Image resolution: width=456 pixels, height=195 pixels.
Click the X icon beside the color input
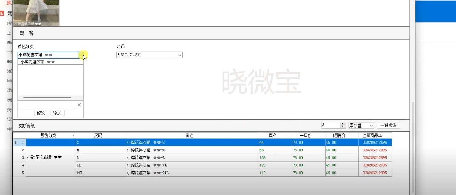click(79, 105)
